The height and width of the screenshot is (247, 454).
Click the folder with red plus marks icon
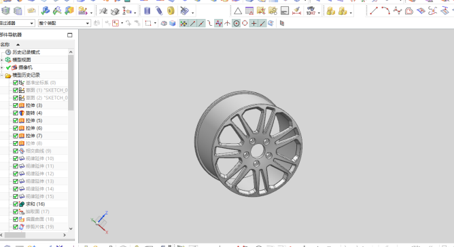tap(261, 11)
